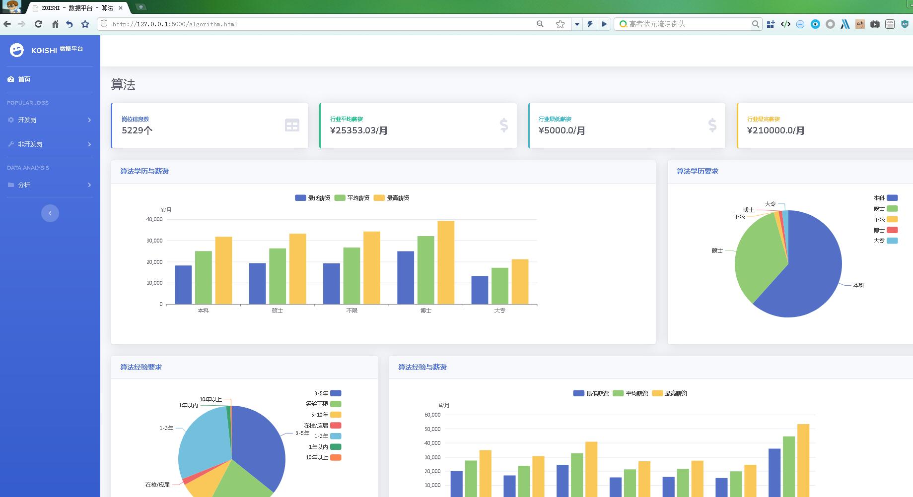
Task: Click the blue minus-circle extension icon
Action: point(800,24)
